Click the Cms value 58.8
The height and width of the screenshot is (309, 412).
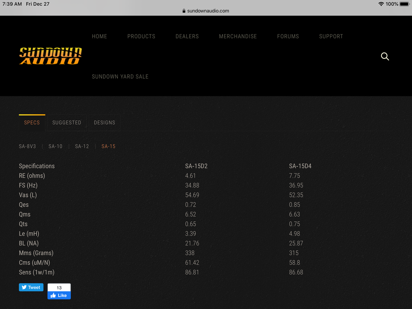(295, 263)
